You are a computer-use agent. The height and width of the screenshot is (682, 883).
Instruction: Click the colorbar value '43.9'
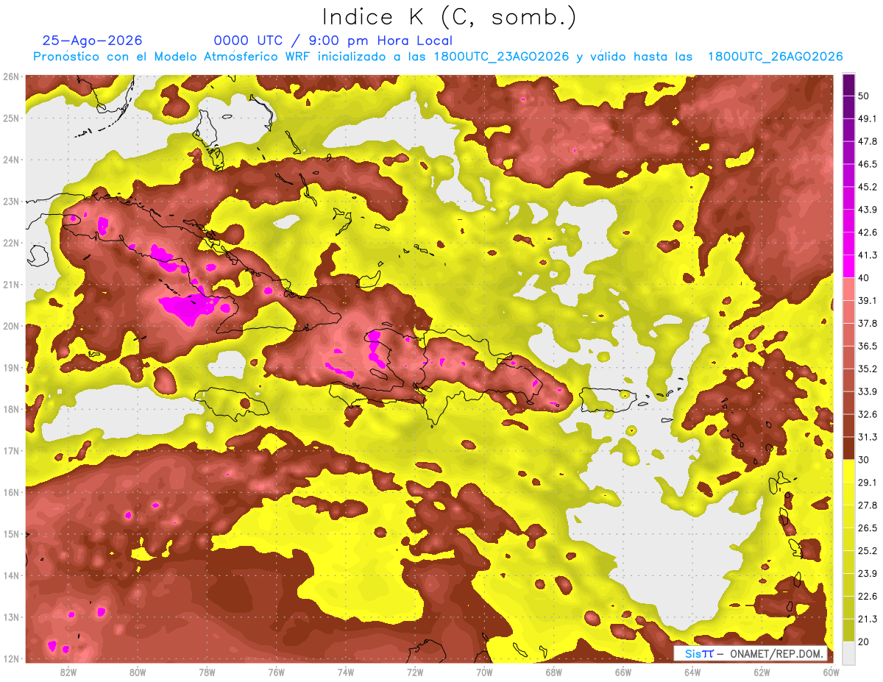868,210
